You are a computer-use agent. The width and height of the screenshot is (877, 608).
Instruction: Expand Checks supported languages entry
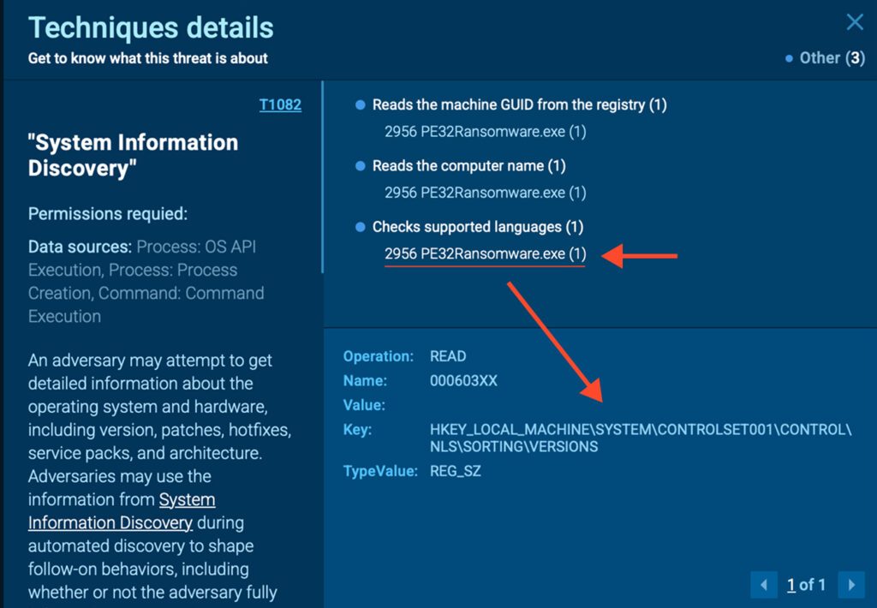pyautogui.click(x=478, y=228)
